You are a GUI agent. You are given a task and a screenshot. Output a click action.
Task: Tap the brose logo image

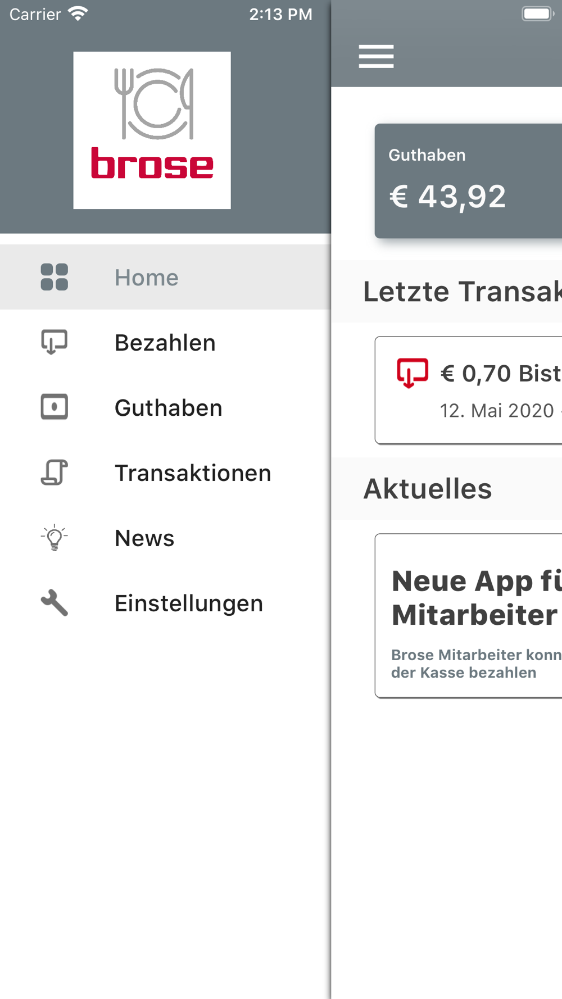(152, 130)
